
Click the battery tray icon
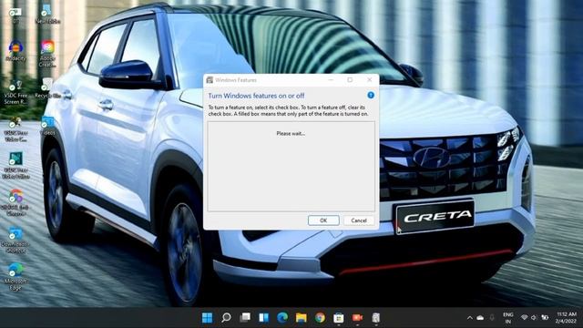click(545, 318)
